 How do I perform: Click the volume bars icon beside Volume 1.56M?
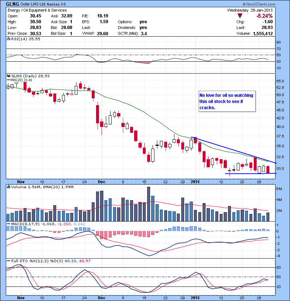(x=8, y=187)
